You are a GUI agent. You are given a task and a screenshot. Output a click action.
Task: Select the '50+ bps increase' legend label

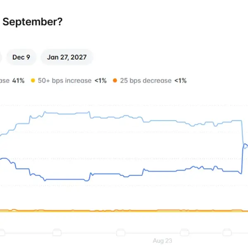(64, 81)
